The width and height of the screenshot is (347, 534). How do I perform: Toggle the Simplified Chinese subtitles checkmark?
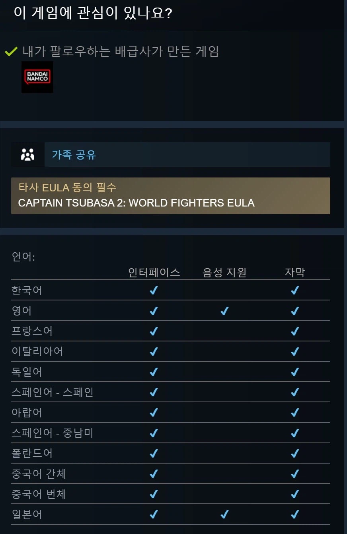point(294,474)
